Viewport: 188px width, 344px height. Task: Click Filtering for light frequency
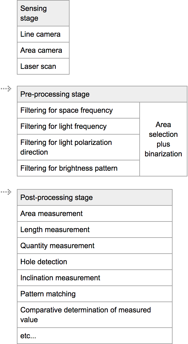point(78,127)
